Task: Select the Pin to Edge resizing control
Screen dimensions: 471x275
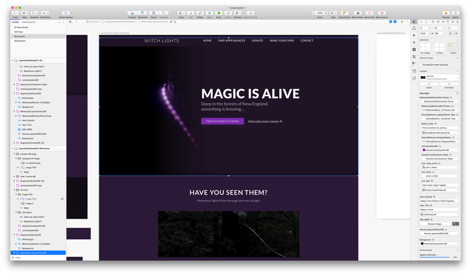Action: 425,47
